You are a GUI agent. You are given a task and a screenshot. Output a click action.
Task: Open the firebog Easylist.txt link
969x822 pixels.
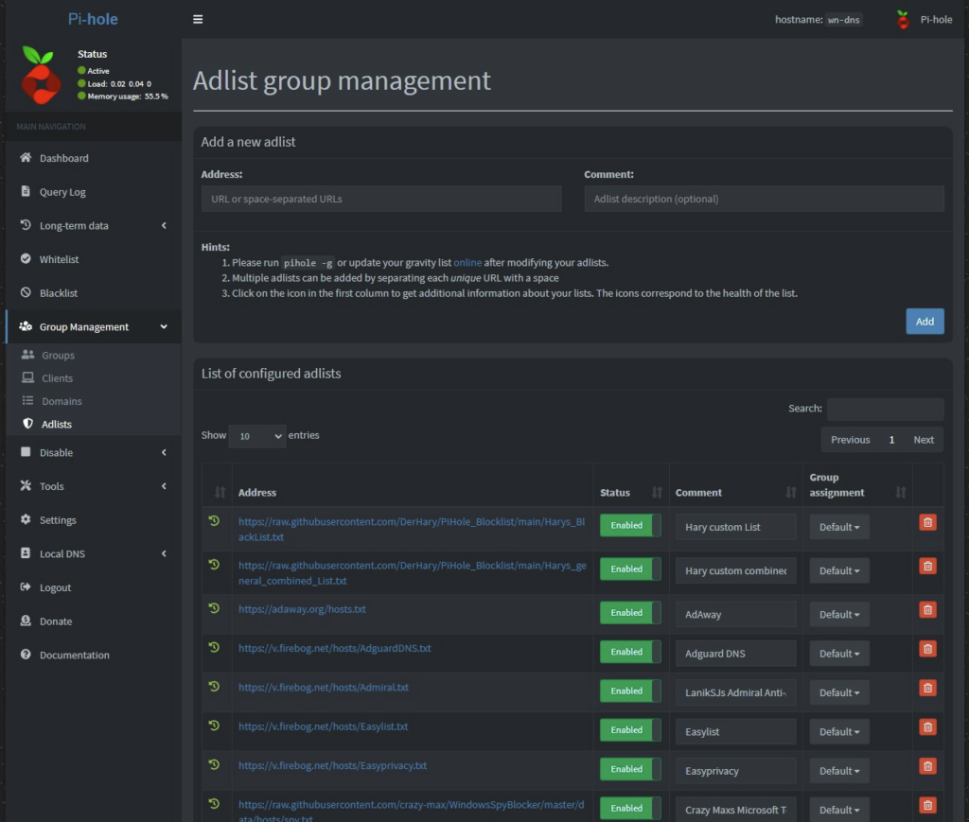324,726
